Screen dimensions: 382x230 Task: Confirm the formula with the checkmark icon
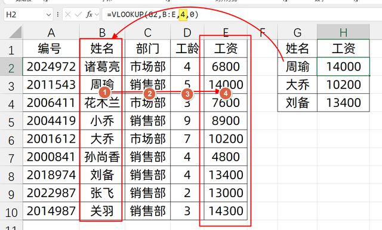coord(78,14)
